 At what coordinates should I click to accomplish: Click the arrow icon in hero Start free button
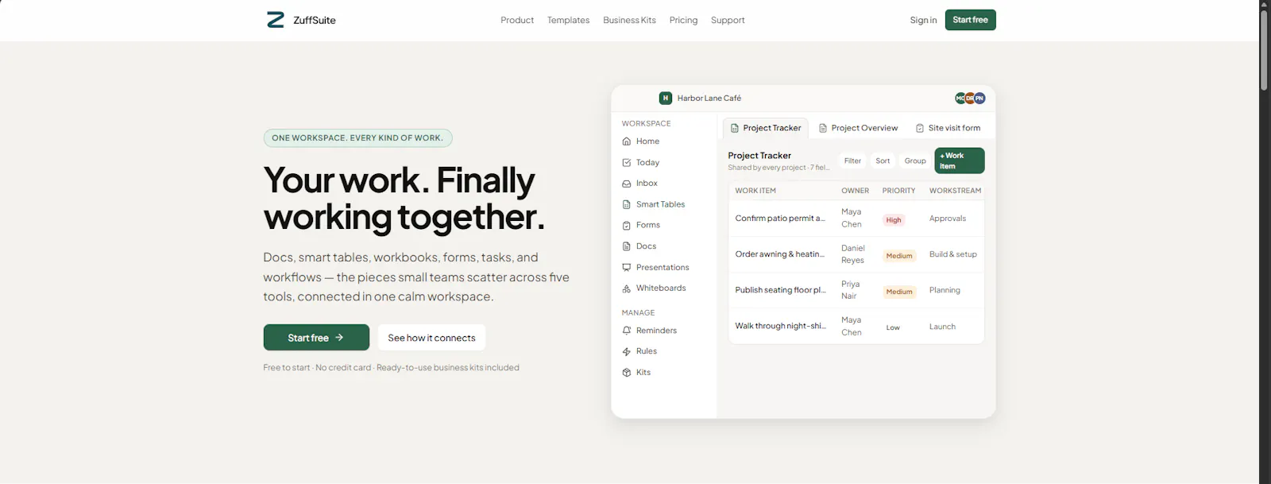point(339,338)
